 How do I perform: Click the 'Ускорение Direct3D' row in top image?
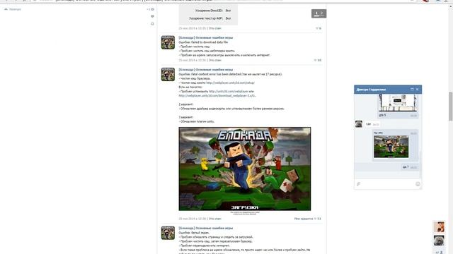point(212,11)
